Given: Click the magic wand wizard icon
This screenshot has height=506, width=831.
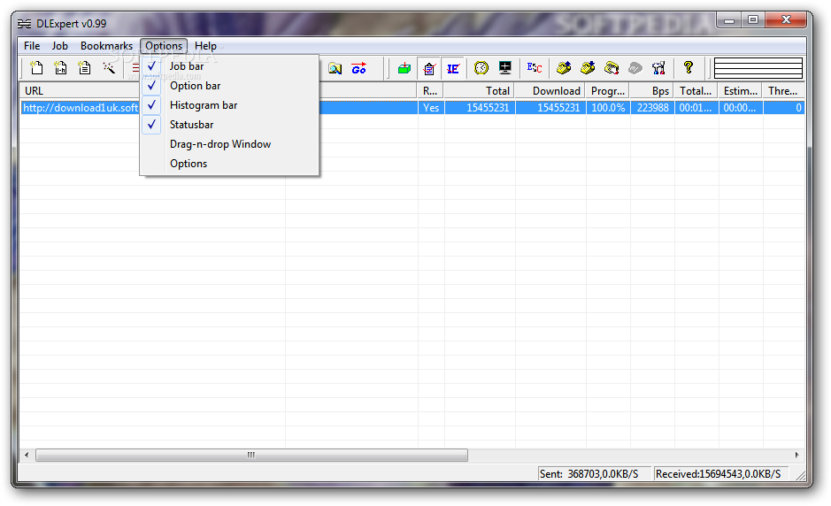Looking at the screenshot, I should click(109, 68).
